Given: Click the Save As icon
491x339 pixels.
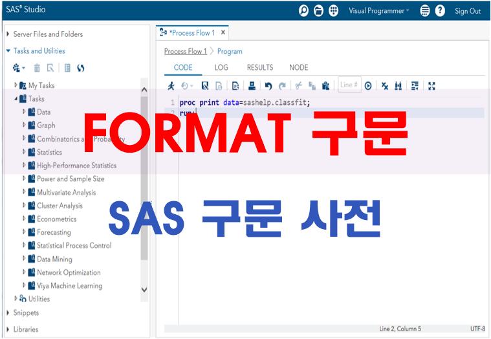Looking at the screenshot, I should coord(219,85).
